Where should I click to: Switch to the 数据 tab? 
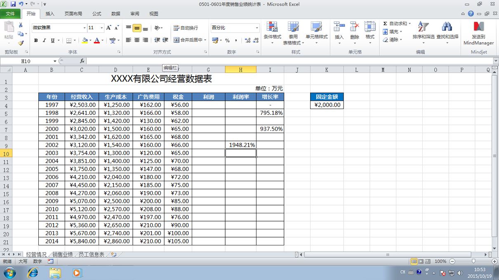(x=116, y=14)
